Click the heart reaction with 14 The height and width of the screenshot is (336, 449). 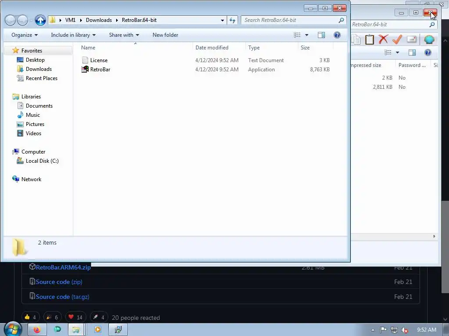pyautogui.click(x=75, y=317)
